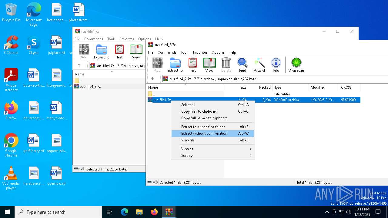The width and height of the screenshot is (388, 218).
Task: Sort by Name column in front window
Action: 185,88
